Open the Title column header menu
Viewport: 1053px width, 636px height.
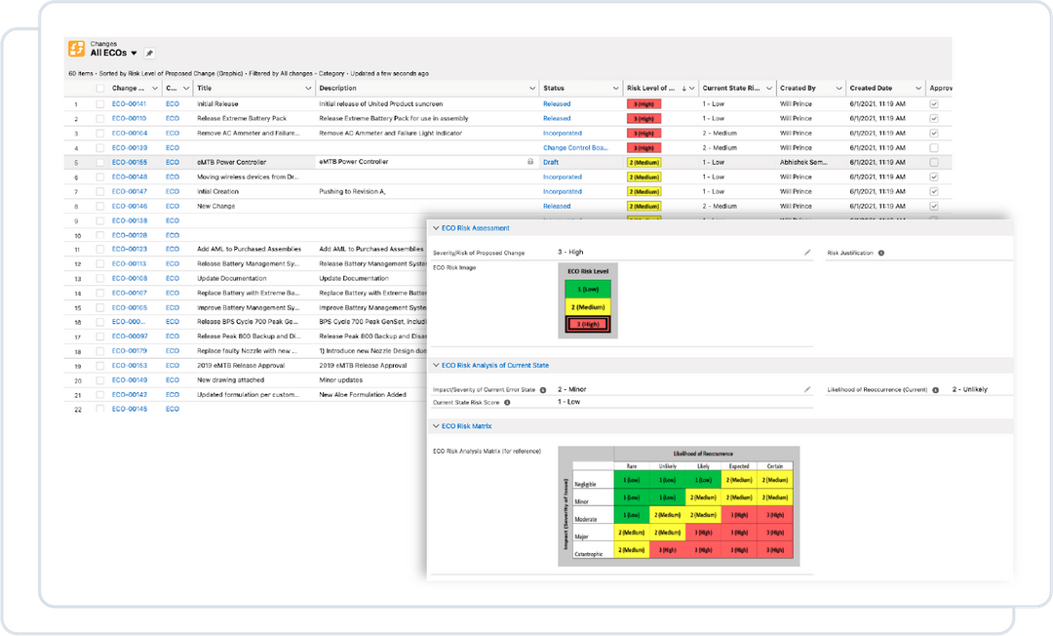[309, 88]
